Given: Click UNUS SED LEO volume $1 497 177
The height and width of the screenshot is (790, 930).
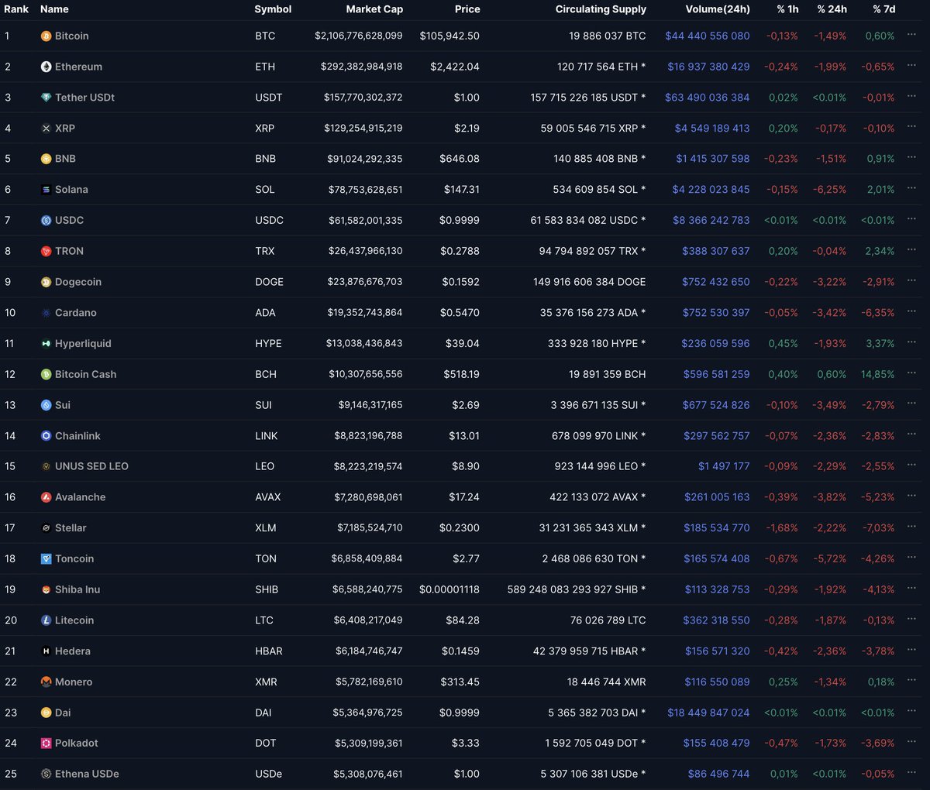Looking at the screenshot, I should click(x=724, y=466).
